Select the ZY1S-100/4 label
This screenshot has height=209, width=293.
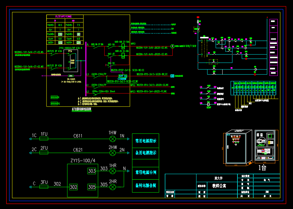click(x=83, y=160)
